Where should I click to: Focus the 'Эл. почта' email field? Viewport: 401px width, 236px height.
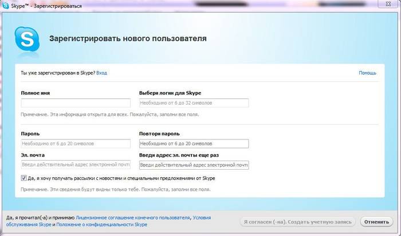[76, 165]
